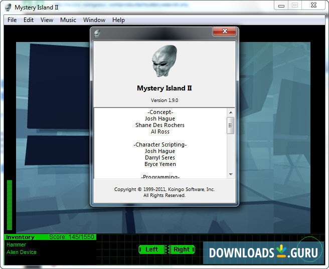
Task: Click the Inventory header label
Action: click(x=21, y=237)
